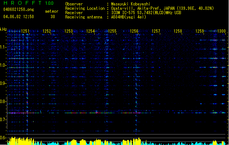Click the date stamp 04.06.02 12:50
Screen dimensions: 229x145
point(19,17)
